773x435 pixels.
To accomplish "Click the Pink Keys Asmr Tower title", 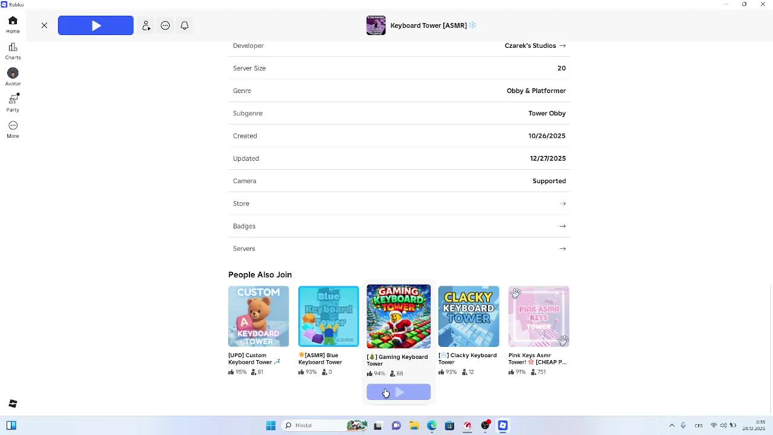I will tap(537, 359).
